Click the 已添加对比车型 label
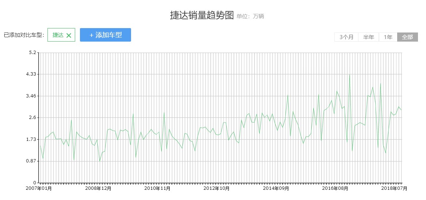Viewport: 426px width, 200px height. pos(24,35)
